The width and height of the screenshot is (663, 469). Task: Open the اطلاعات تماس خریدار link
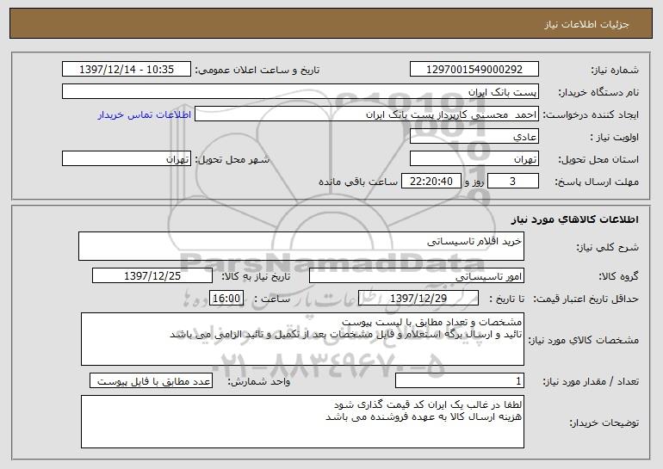[x=144, y=114]
